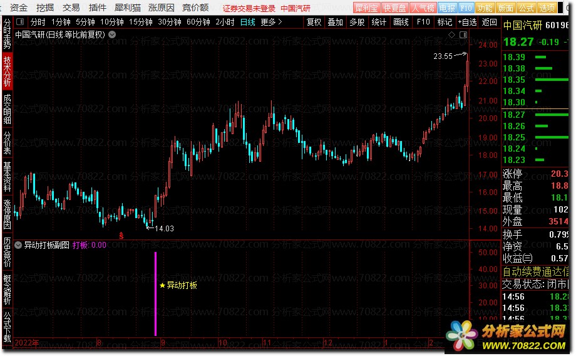Open the 犀利猫 menu

(x=128, y=8)
